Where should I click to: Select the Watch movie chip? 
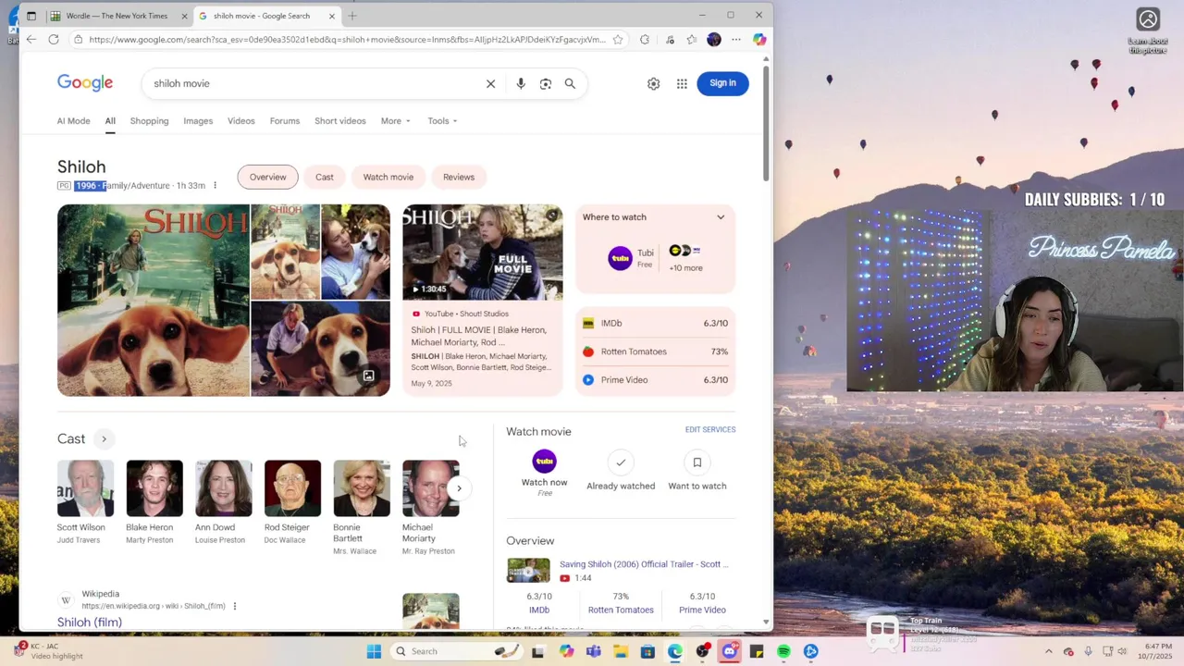point(388,178)
